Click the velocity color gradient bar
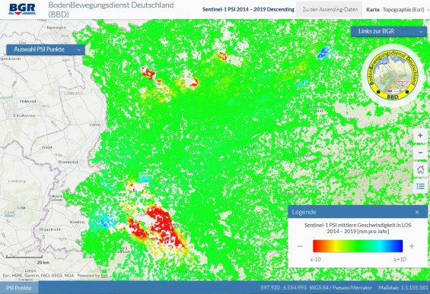This screenshot has width=430, height=294. 358,246
